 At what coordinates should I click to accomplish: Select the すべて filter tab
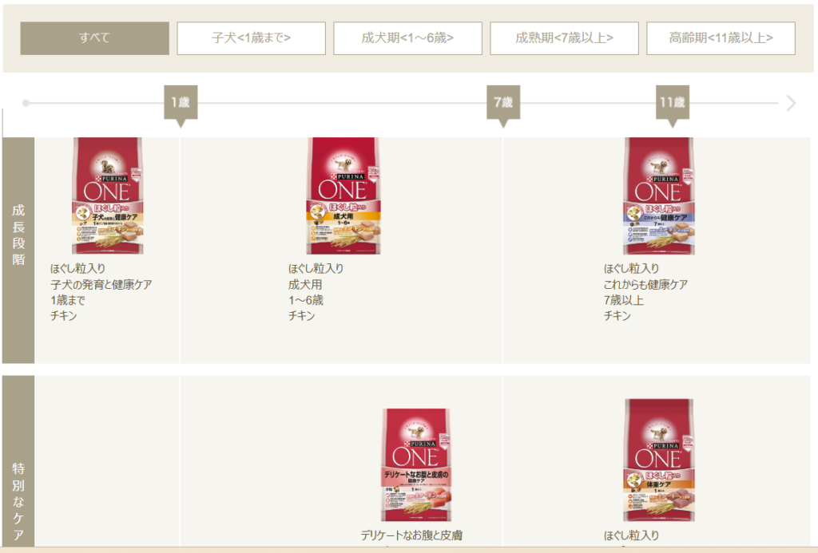coord(94,38)
